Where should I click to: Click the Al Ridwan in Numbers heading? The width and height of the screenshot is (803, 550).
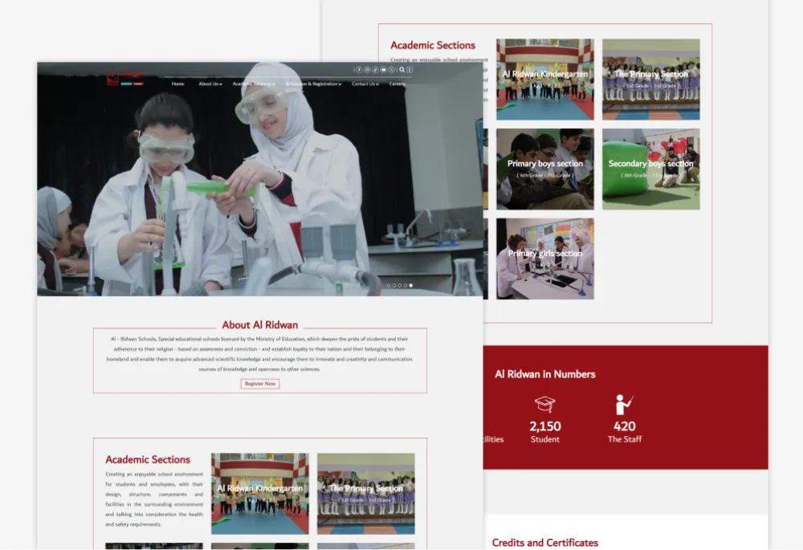coord(545,374)
